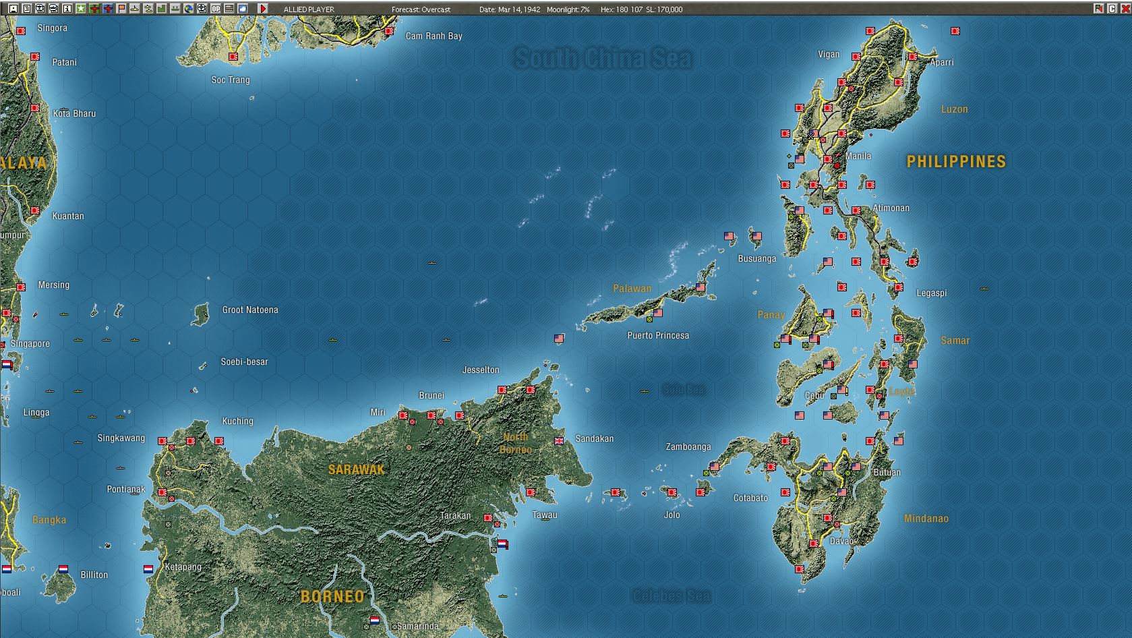This screenshot has width=1132, height=638.
Task: Click the crosshair target toolbar icon
Action: (202, 9)
